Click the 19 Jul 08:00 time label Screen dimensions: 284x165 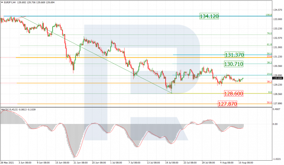point(171,163)
